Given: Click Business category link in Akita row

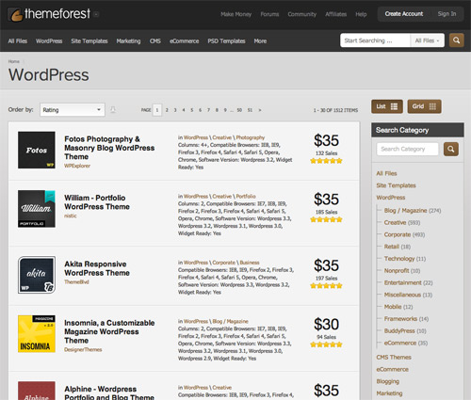Looking at the screenshot, I should [250, 263].
